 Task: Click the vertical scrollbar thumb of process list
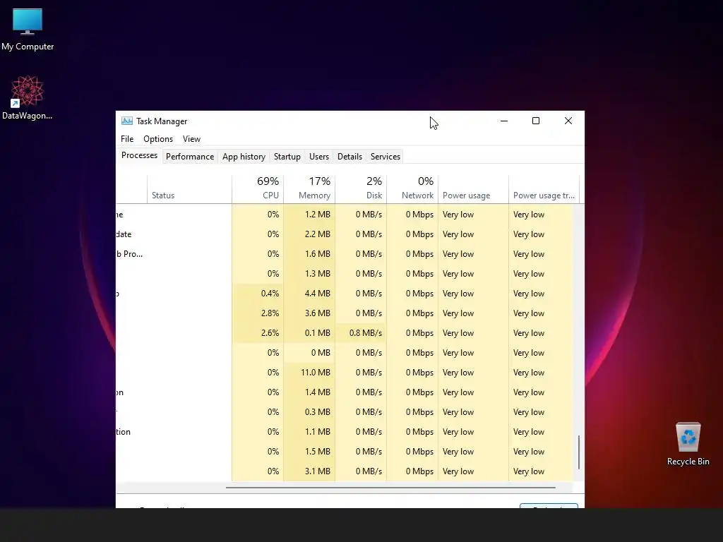click(x=579, y=452)
